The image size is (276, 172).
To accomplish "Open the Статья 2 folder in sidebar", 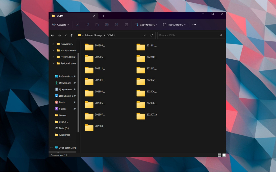I will point(62,122).
